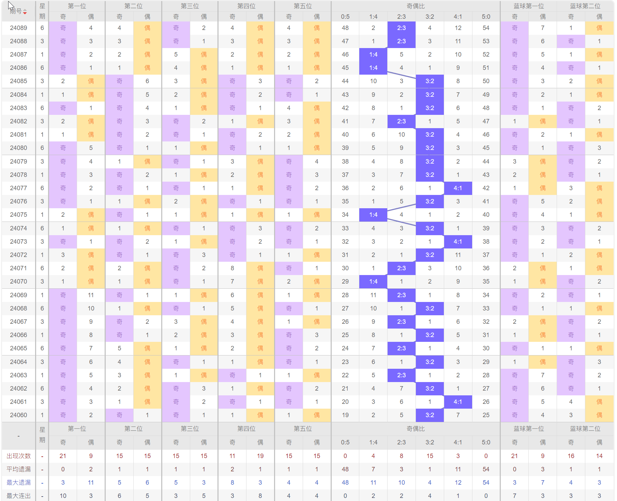Click the highlighted 4:1 cell in row 24061
Image resolution: width=617 pixels, height=501 pixels.
[x=458, y=402]
